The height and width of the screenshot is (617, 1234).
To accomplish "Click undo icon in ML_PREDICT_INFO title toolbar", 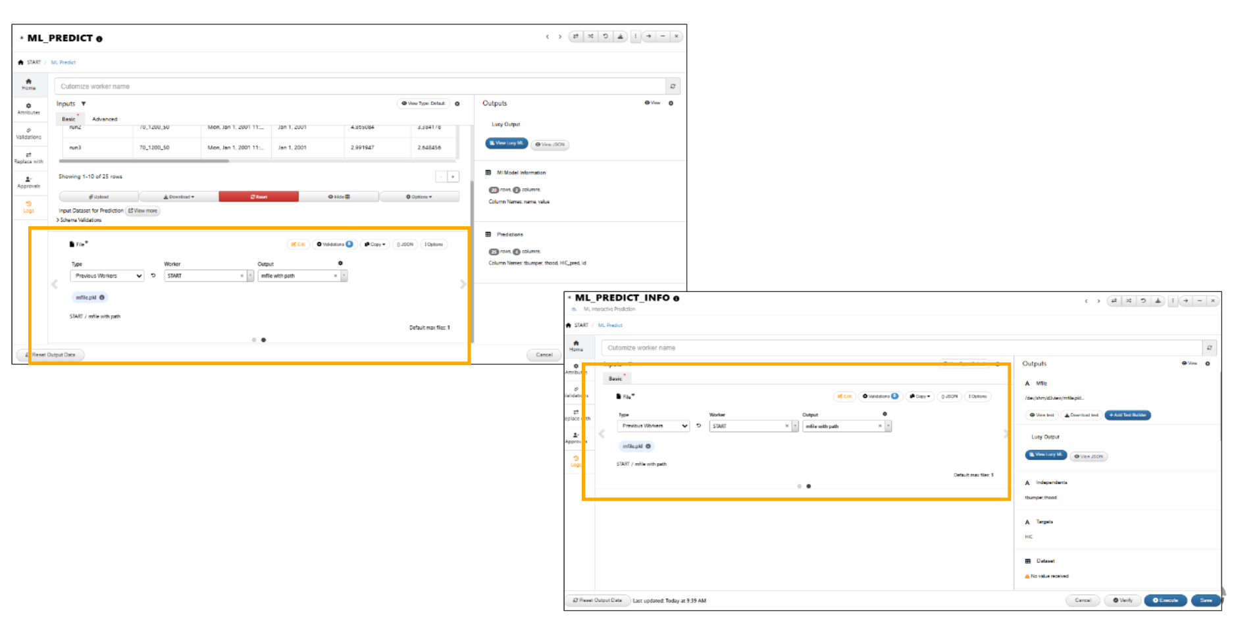I will tap(1143, 301).
